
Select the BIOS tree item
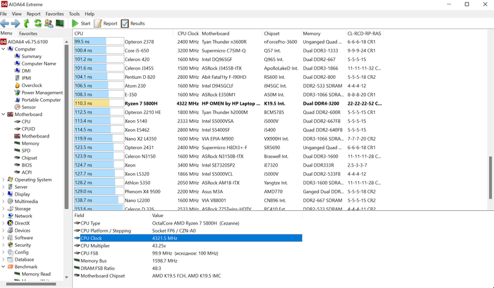tap(23, 165)
